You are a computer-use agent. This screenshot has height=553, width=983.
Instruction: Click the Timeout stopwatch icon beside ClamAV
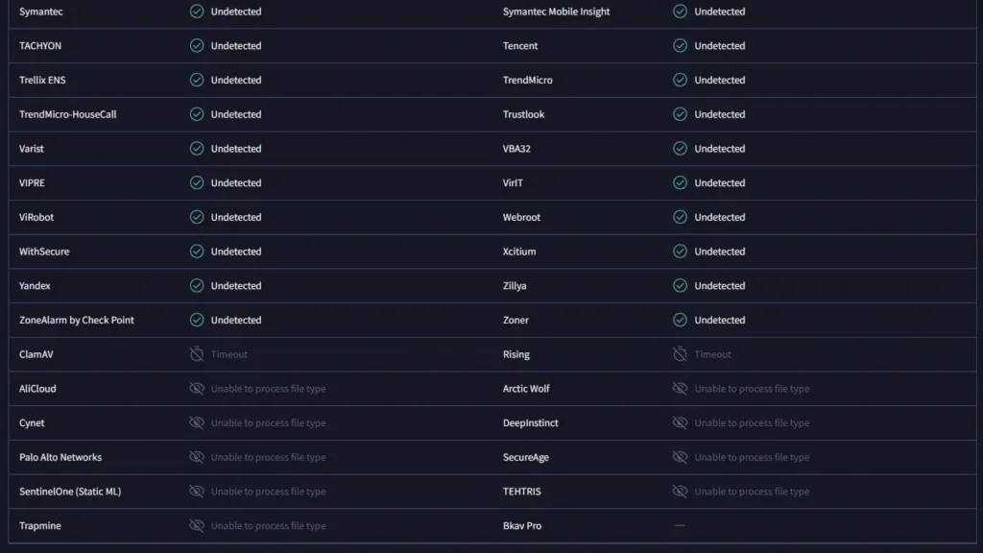[x=197, y=354]
